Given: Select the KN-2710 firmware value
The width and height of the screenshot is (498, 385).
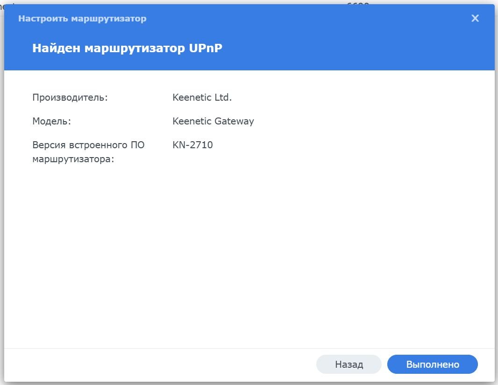Looking at the screenshot, I should (192, 145).
